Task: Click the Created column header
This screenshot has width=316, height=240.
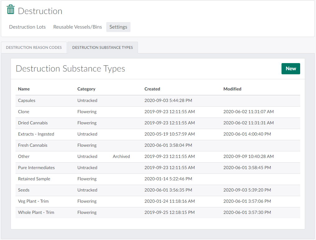Action: [x=152, y=89]
